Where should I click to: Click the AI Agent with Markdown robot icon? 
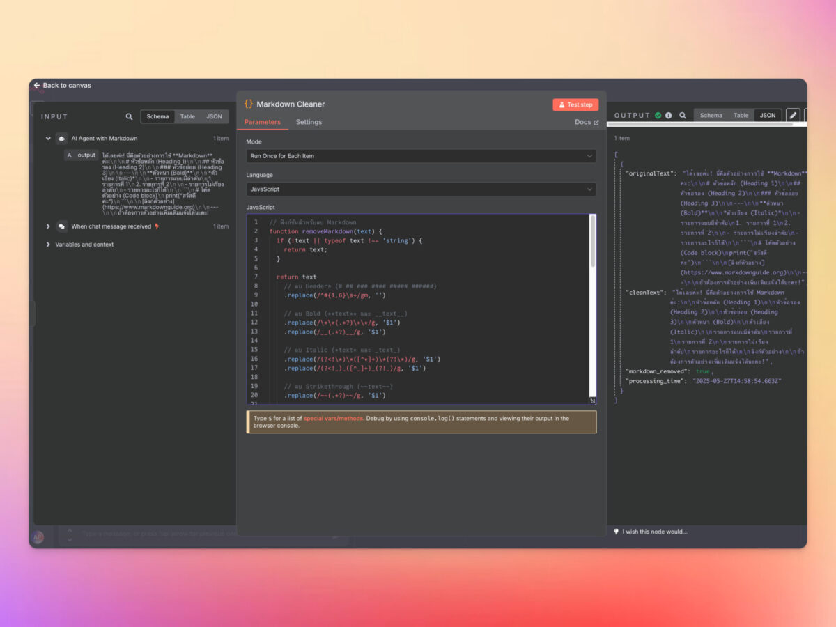pos(62,139)
